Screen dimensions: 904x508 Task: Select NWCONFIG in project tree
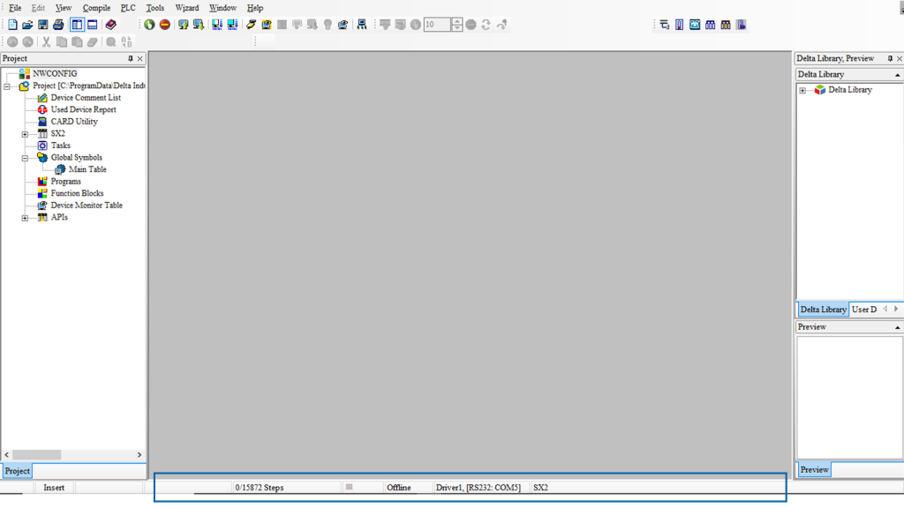(x=55, y=74)
